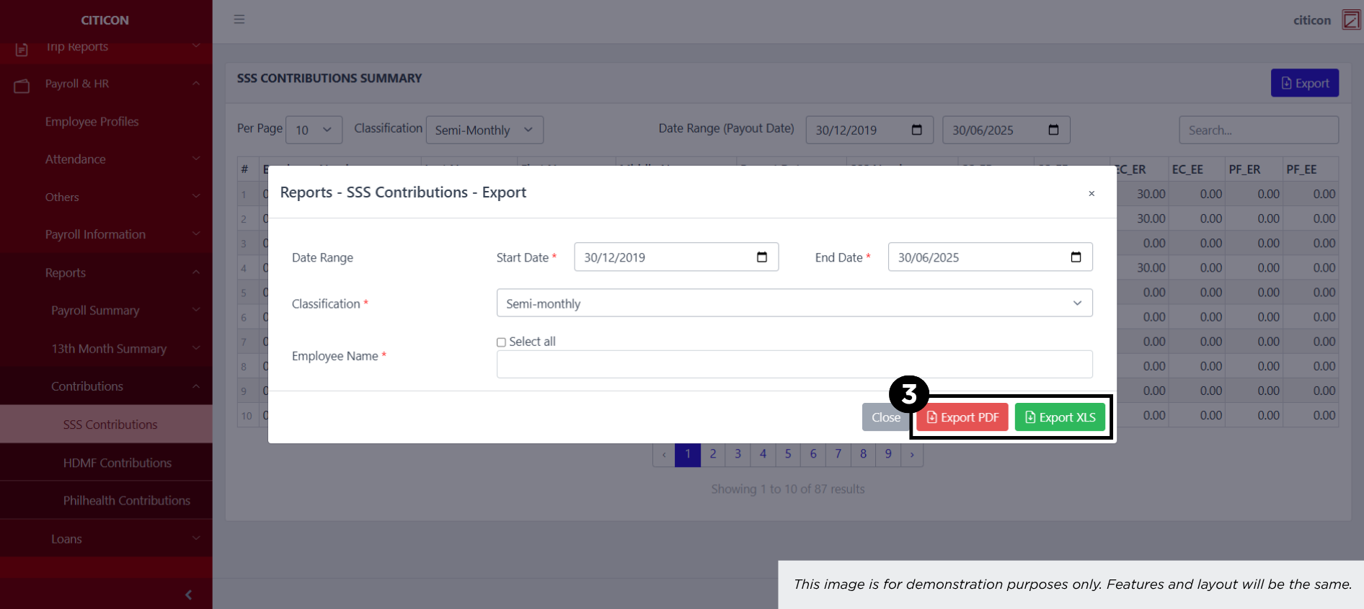Open the Semi-Monthly classification filter dropdown
The image size is (1364, 609).
click(x=484, y=130)
